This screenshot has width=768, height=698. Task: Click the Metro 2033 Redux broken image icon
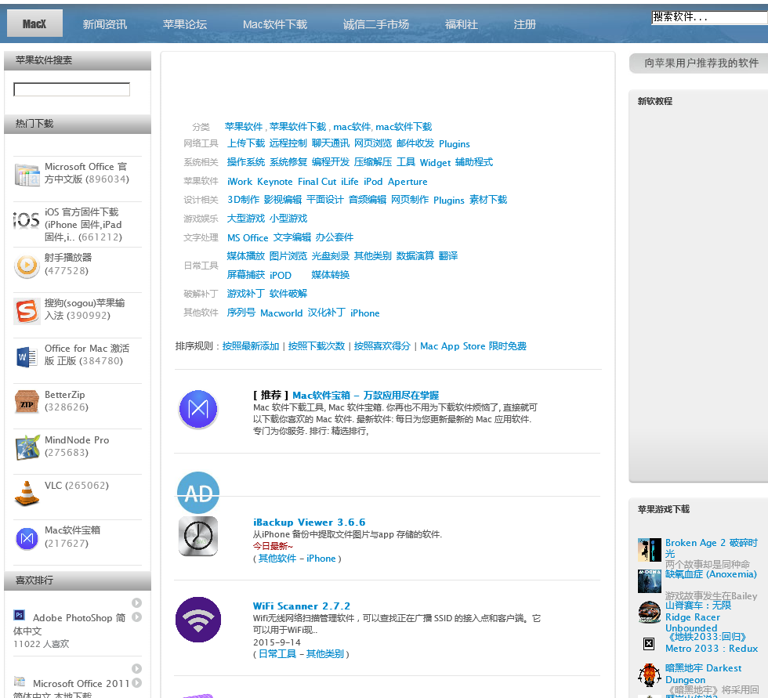pyautogui.click(x=649, y=643)
